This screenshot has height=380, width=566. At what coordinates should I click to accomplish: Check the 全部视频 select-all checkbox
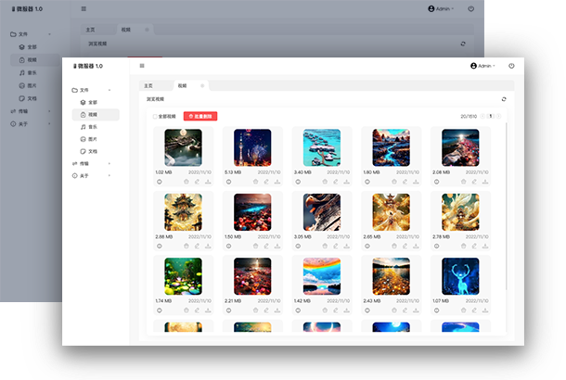point(154,117)
